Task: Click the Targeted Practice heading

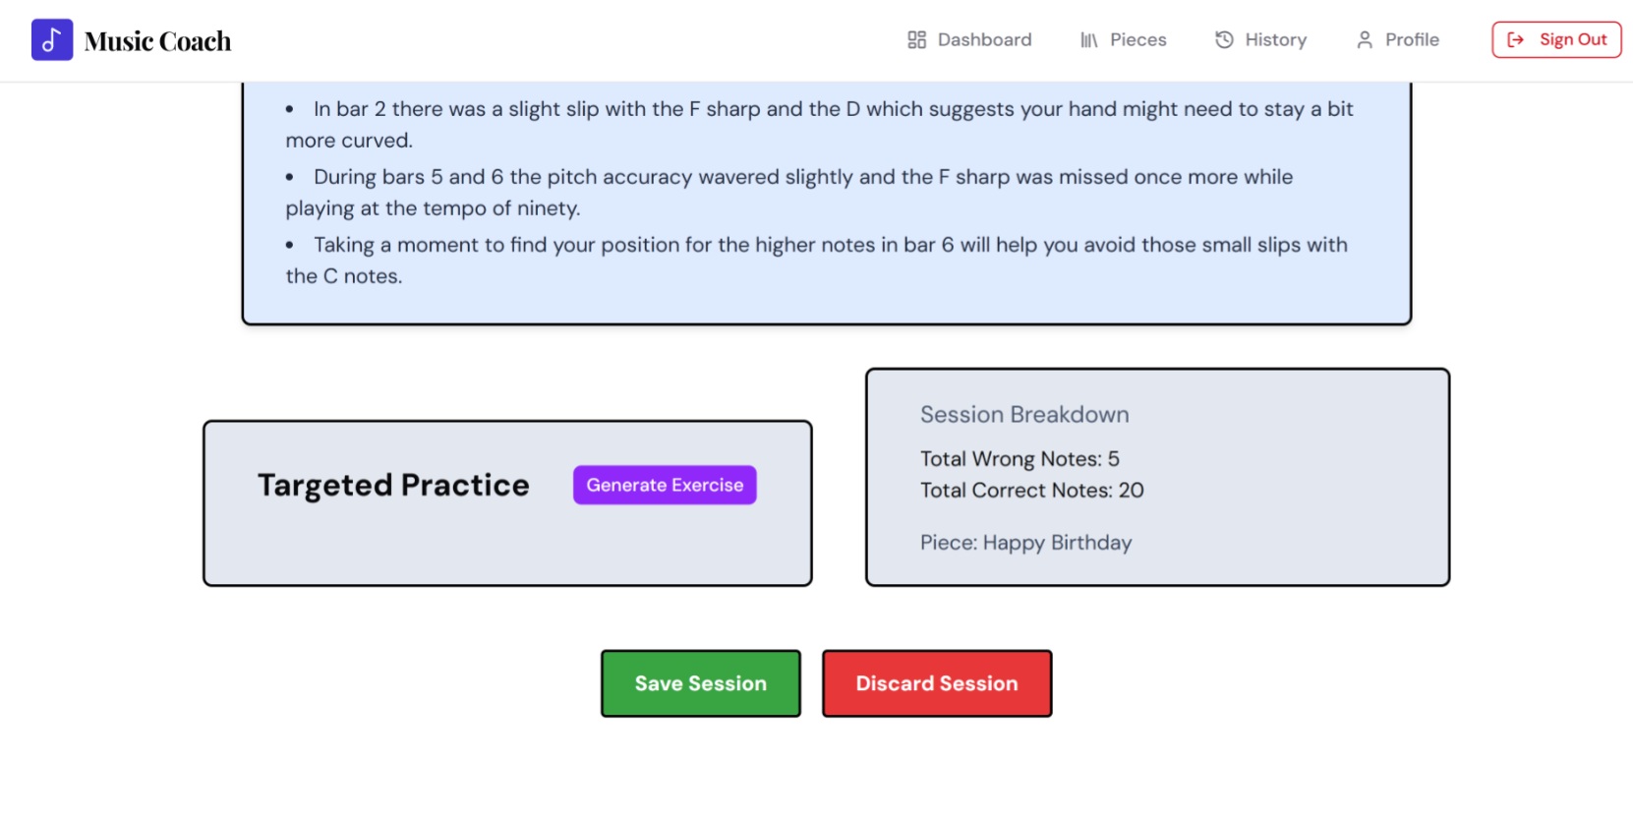Action: coord(393,485)
